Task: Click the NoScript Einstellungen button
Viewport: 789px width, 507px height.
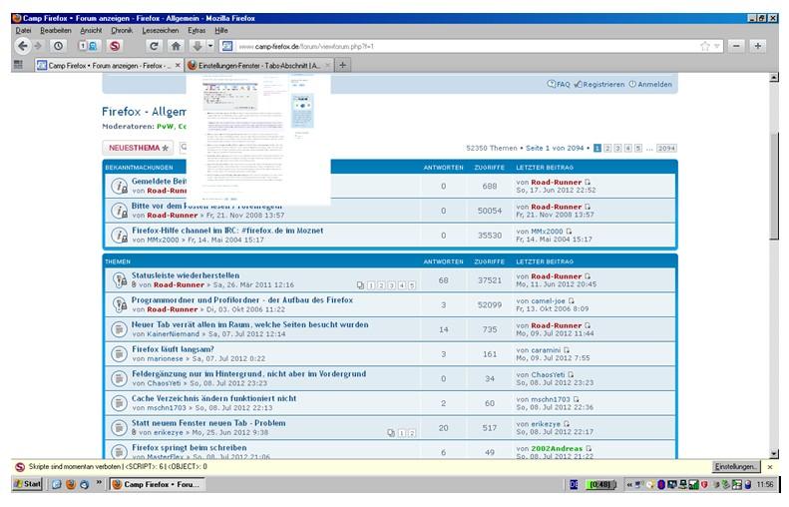Action: [x=736, y=467]
